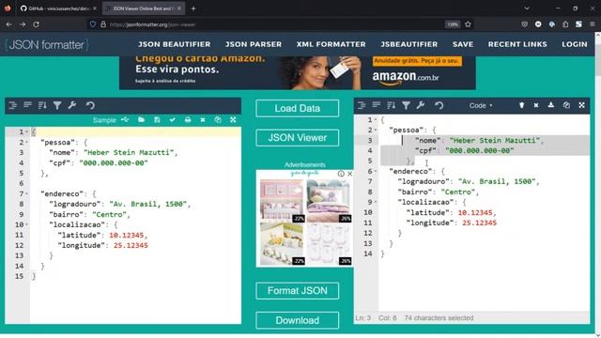
Task: Collapse line 1 root object in left editor
Action: point(27,132)
